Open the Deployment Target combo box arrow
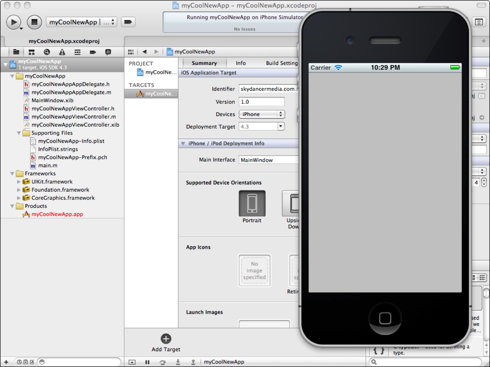 tap(281, 126)
